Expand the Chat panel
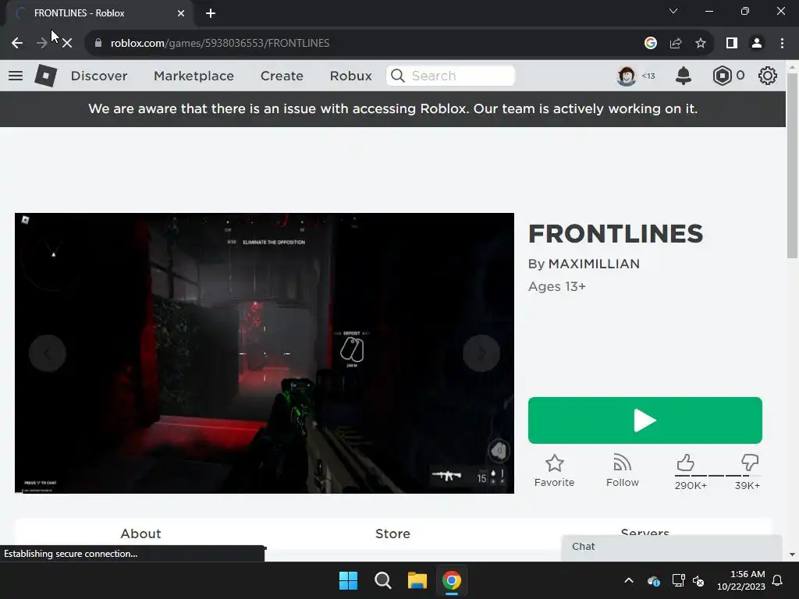Viewport: 799px width, 599px height. coord(672,547)
